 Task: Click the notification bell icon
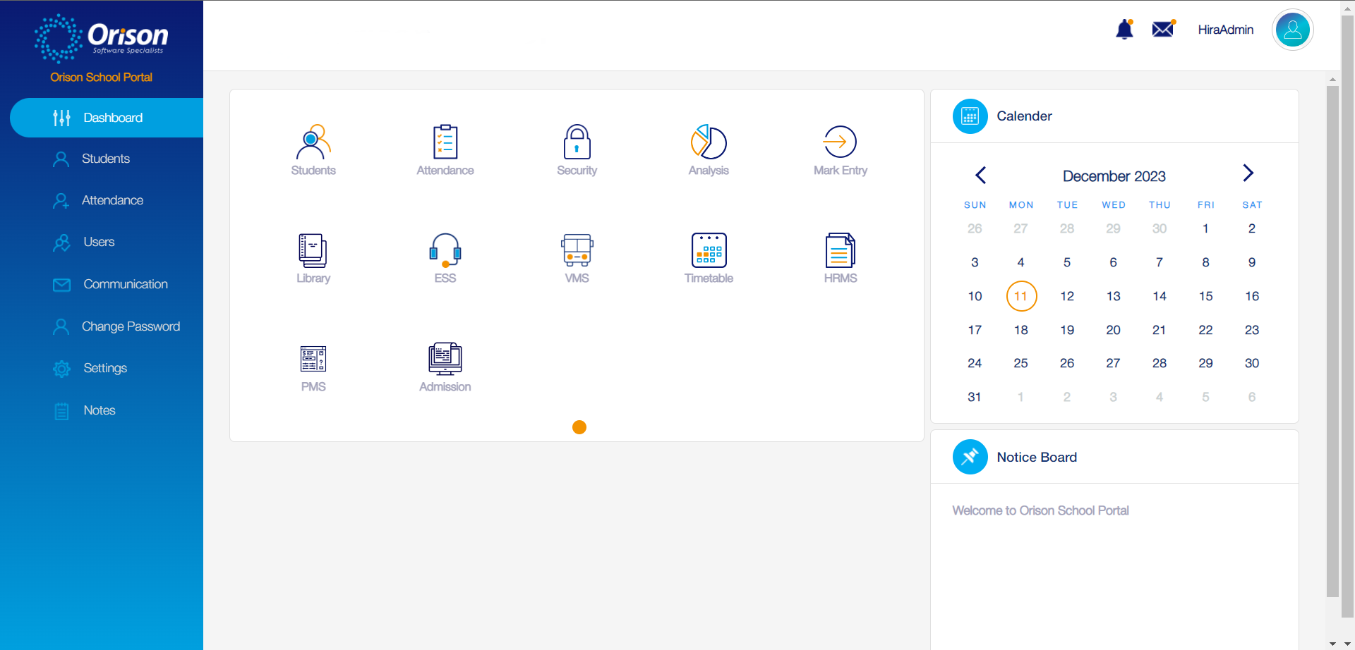click(x=1124, y=30)
